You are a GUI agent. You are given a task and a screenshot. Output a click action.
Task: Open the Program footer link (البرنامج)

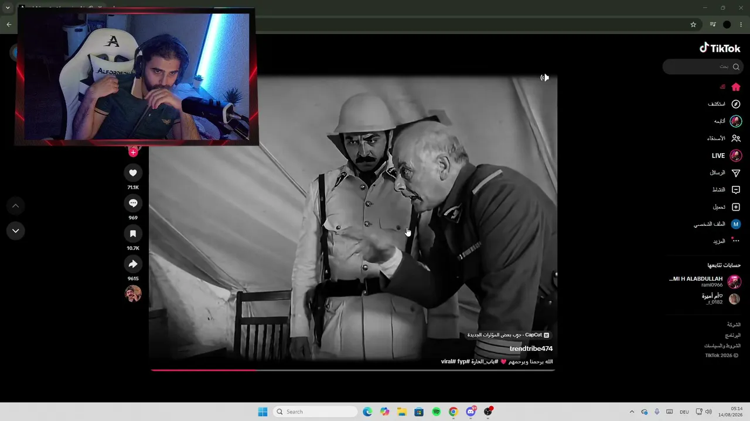click(x=733, y=336)
